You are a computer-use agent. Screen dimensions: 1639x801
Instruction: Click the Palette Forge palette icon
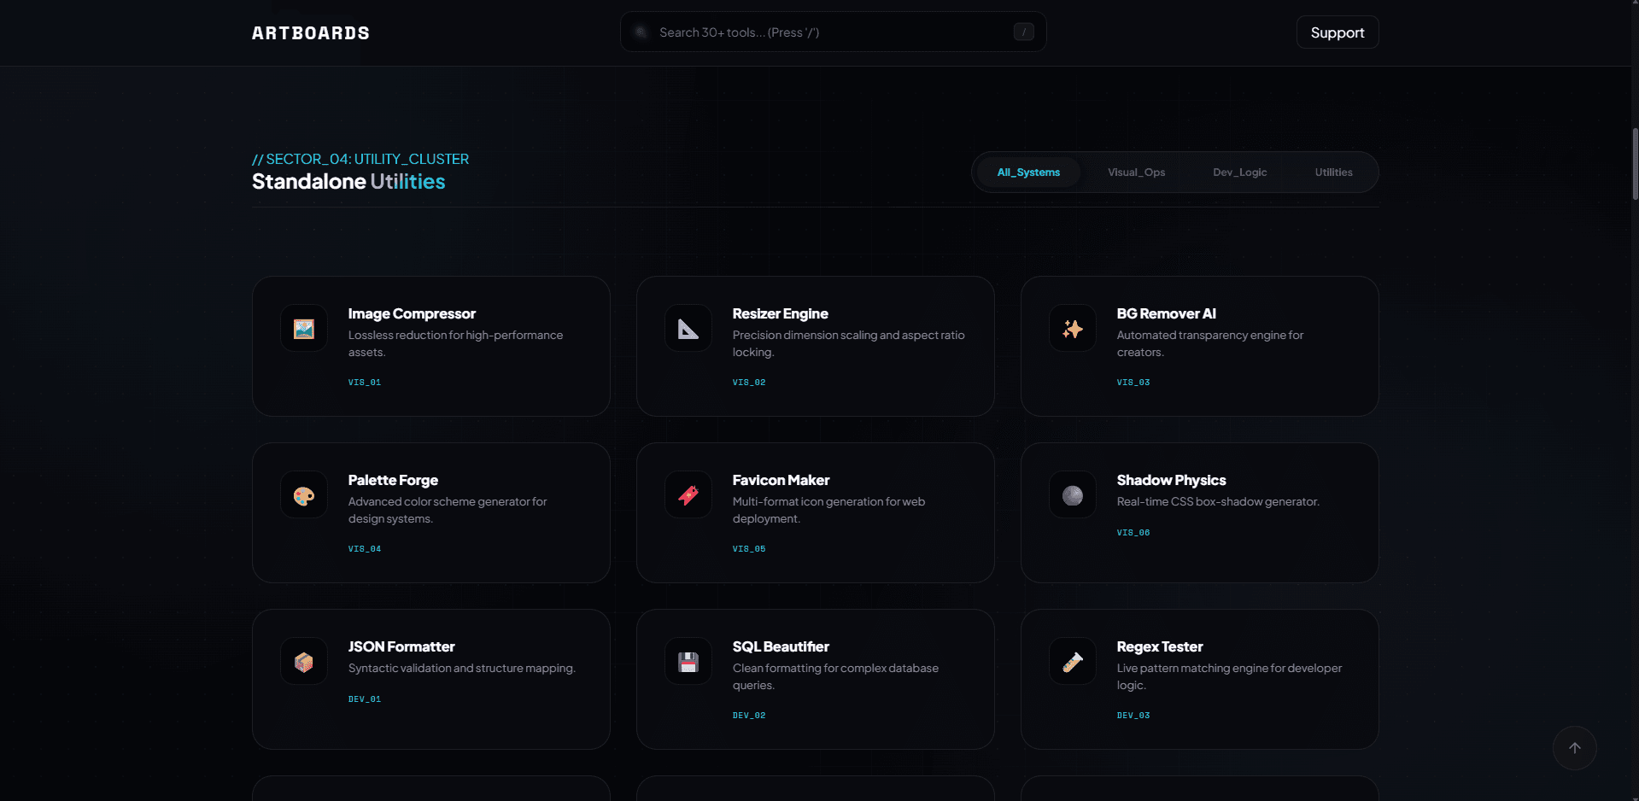pyautogui.click(x=303, y=494)
